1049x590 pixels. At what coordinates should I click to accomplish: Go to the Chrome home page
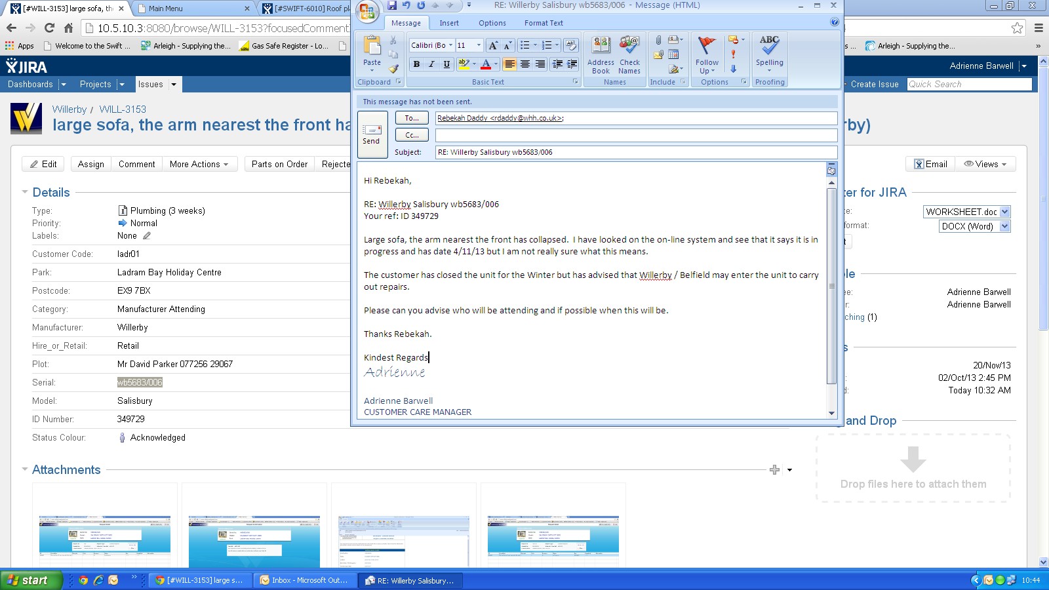[x=68, y=28]
